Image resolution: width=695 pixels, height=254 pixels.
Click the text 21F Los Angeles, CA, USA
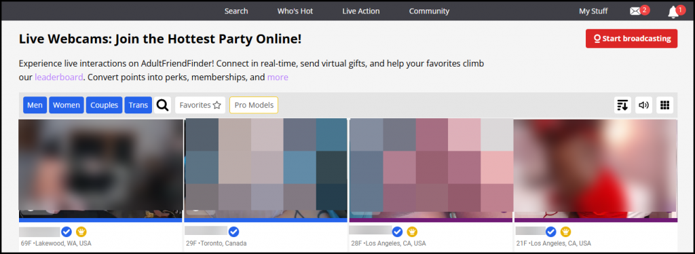pyautogui.click(x=553, y=243)
